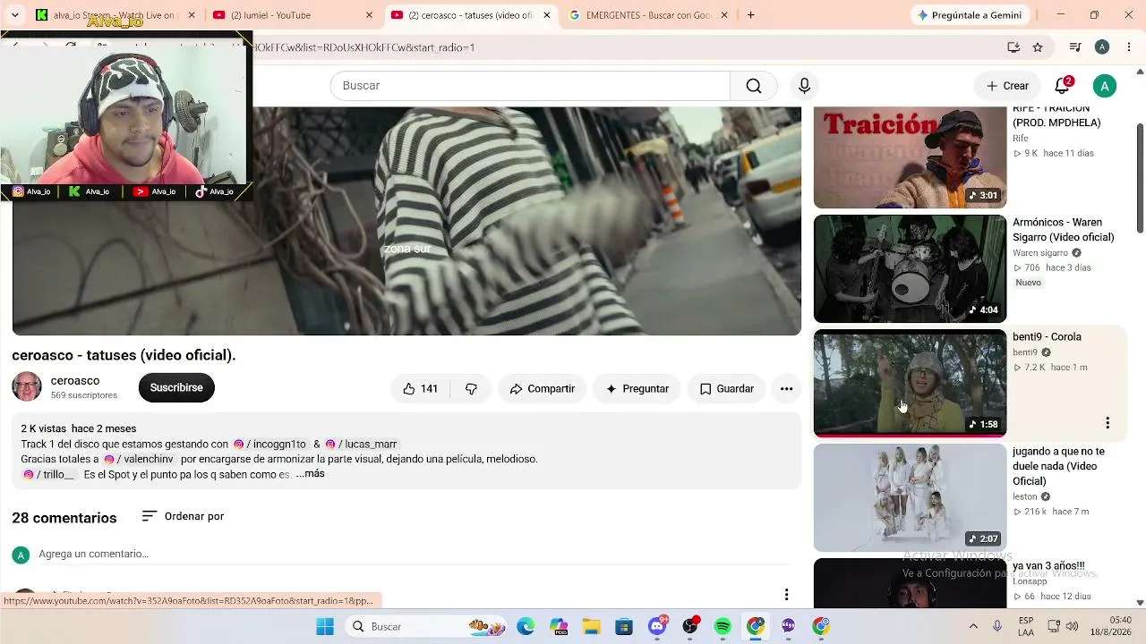Open jugando a que no te duele thumbnail
Image resolution: width=1146 pixels, height=644 pixels.
(x=910, y=497)
